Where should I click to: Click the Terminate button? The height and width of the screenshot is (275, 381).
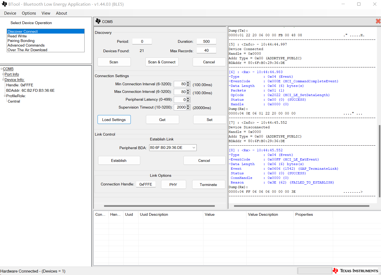(x=208, y=185)
